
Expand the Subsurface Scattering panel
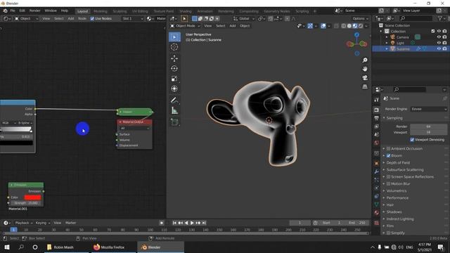[x=405, y=170]
